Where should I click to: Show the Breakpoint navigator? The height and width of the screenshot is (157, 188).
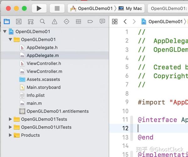[90, 22]
